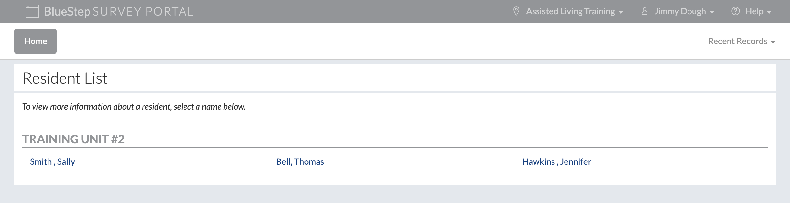Open the Bell, Thomas resident record
The width and height of the screenshot is (790, 203).
click(300, 161)
